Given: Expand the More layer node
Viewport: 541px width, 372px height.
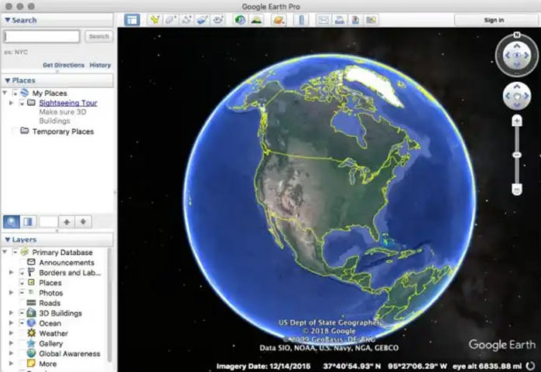Looking at the screenshot, I should click(11, 363).
